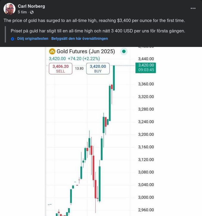202x216 pixels.
Task: Click the 13.80 spread value
Action: [79, 68]
